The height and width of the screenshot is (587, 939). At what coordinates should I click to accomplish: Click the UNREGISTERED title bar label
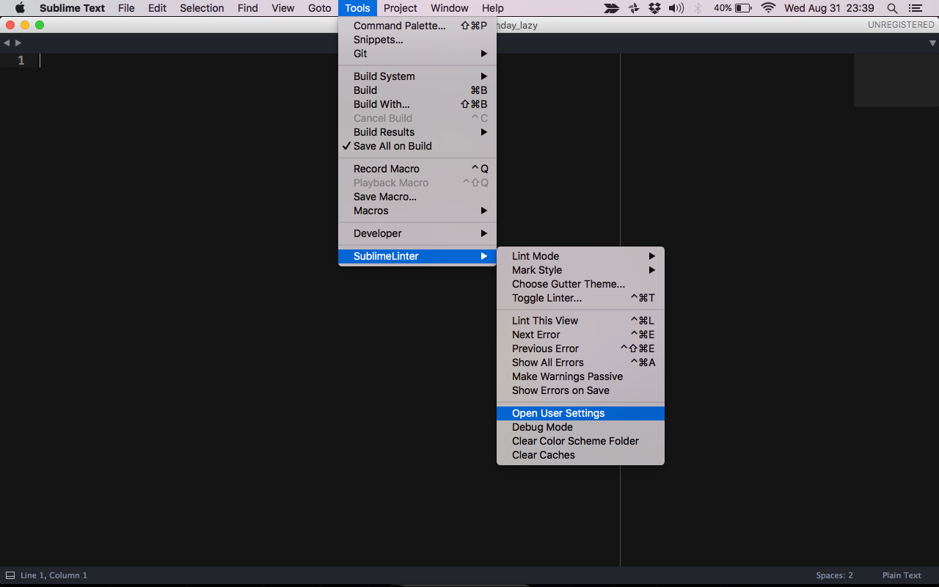tap(901, 25)
